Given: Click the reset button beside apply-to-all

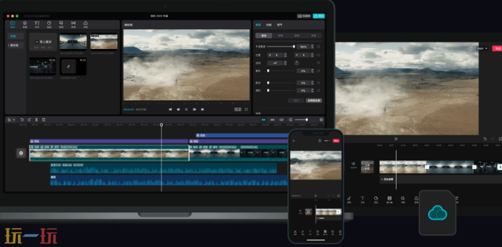Looking at the screenshot, I should pos(296,100).
